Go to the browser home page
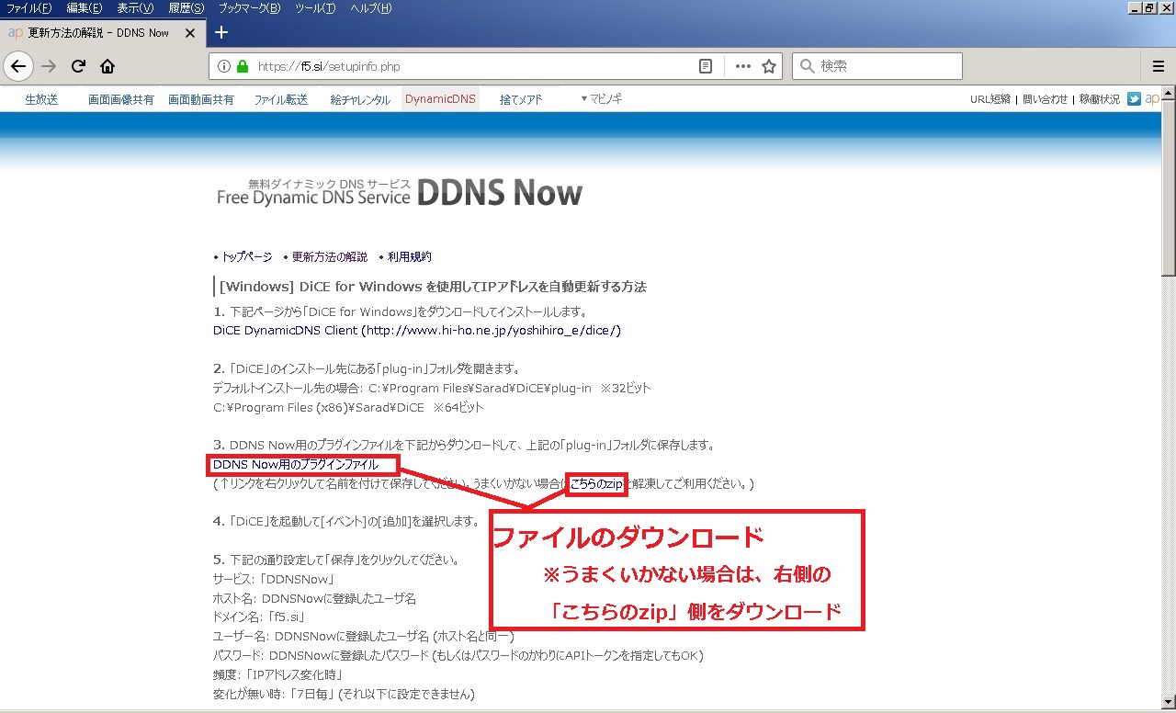1176x713 pixels. [x=107, y=66]
